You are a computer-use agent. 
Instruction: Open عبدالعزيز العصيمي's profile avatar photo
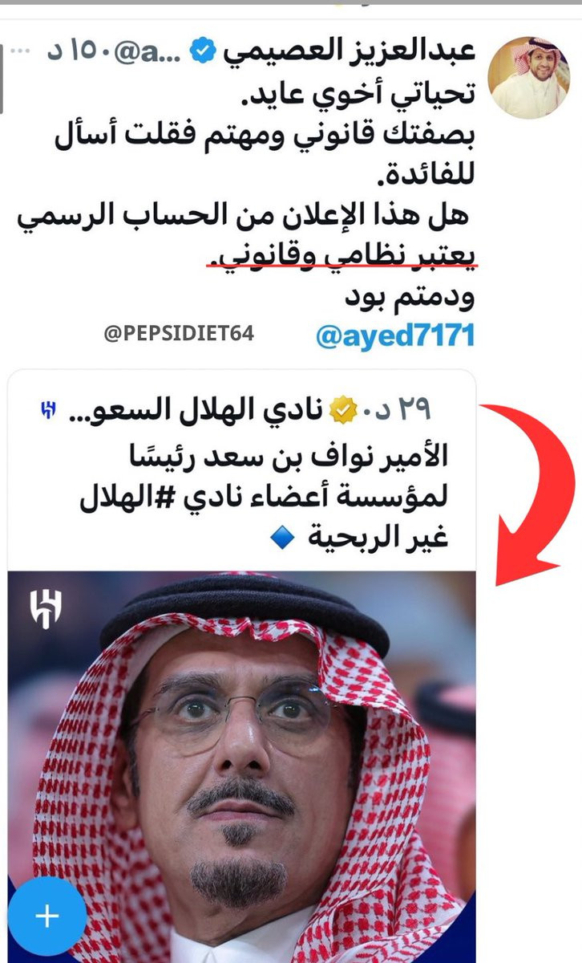[528, 79]
